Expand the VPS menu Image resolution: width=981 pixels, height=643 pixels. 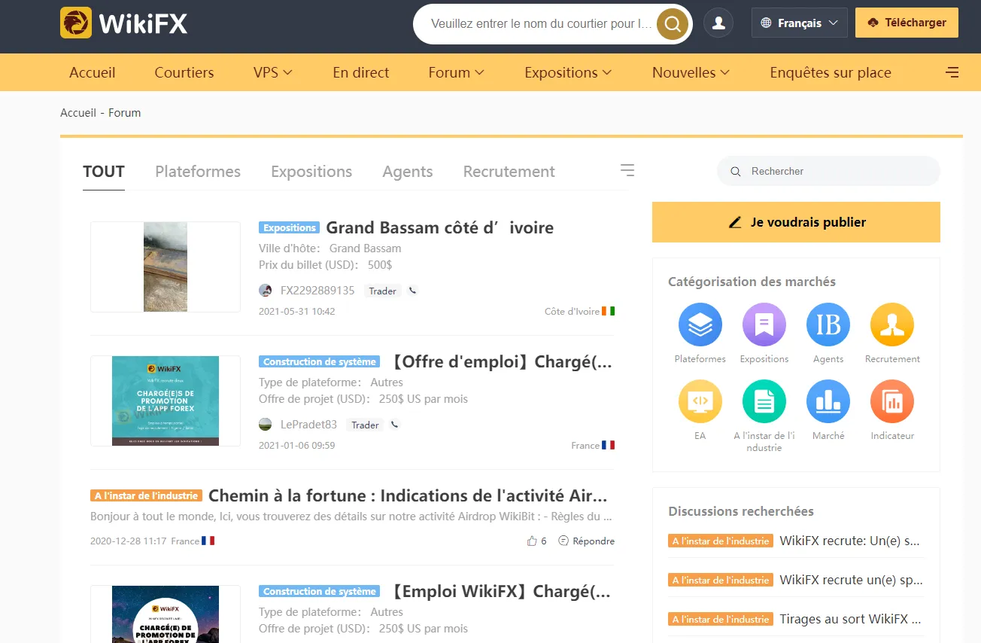point(272,72)
